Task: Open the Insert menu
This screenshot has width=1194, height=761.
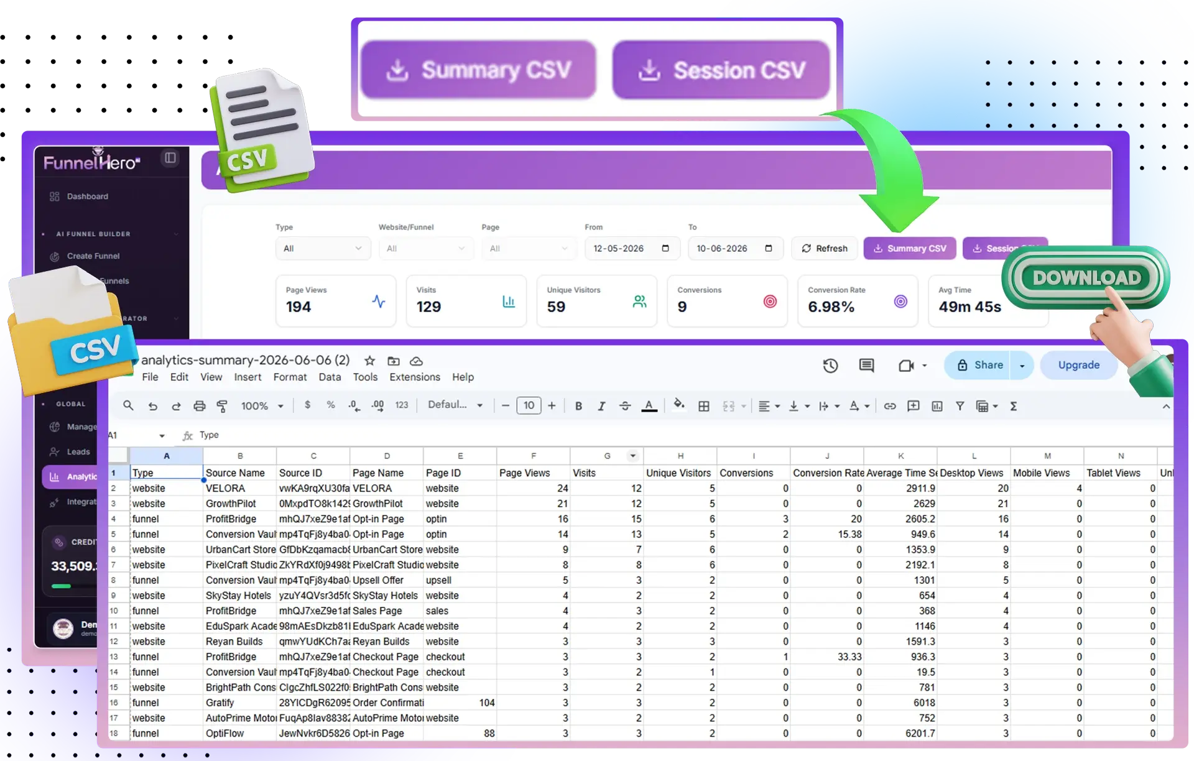Action: (248, 377)
